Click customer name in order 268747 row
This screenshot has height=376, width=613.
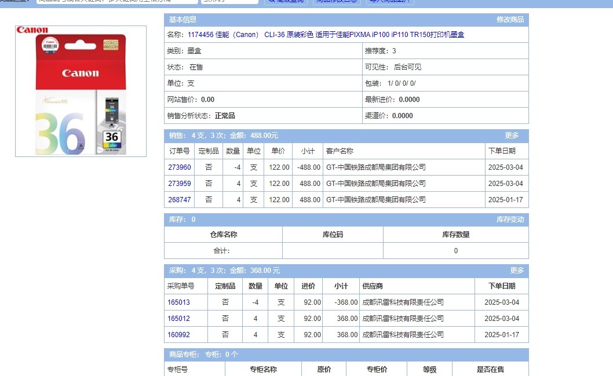[375, 200]
